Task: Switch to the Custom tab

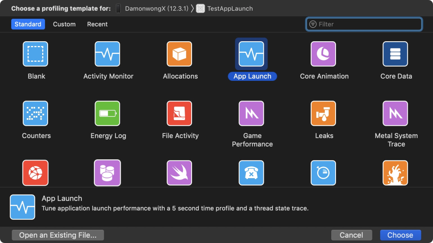Action: (x=64, y=24)
